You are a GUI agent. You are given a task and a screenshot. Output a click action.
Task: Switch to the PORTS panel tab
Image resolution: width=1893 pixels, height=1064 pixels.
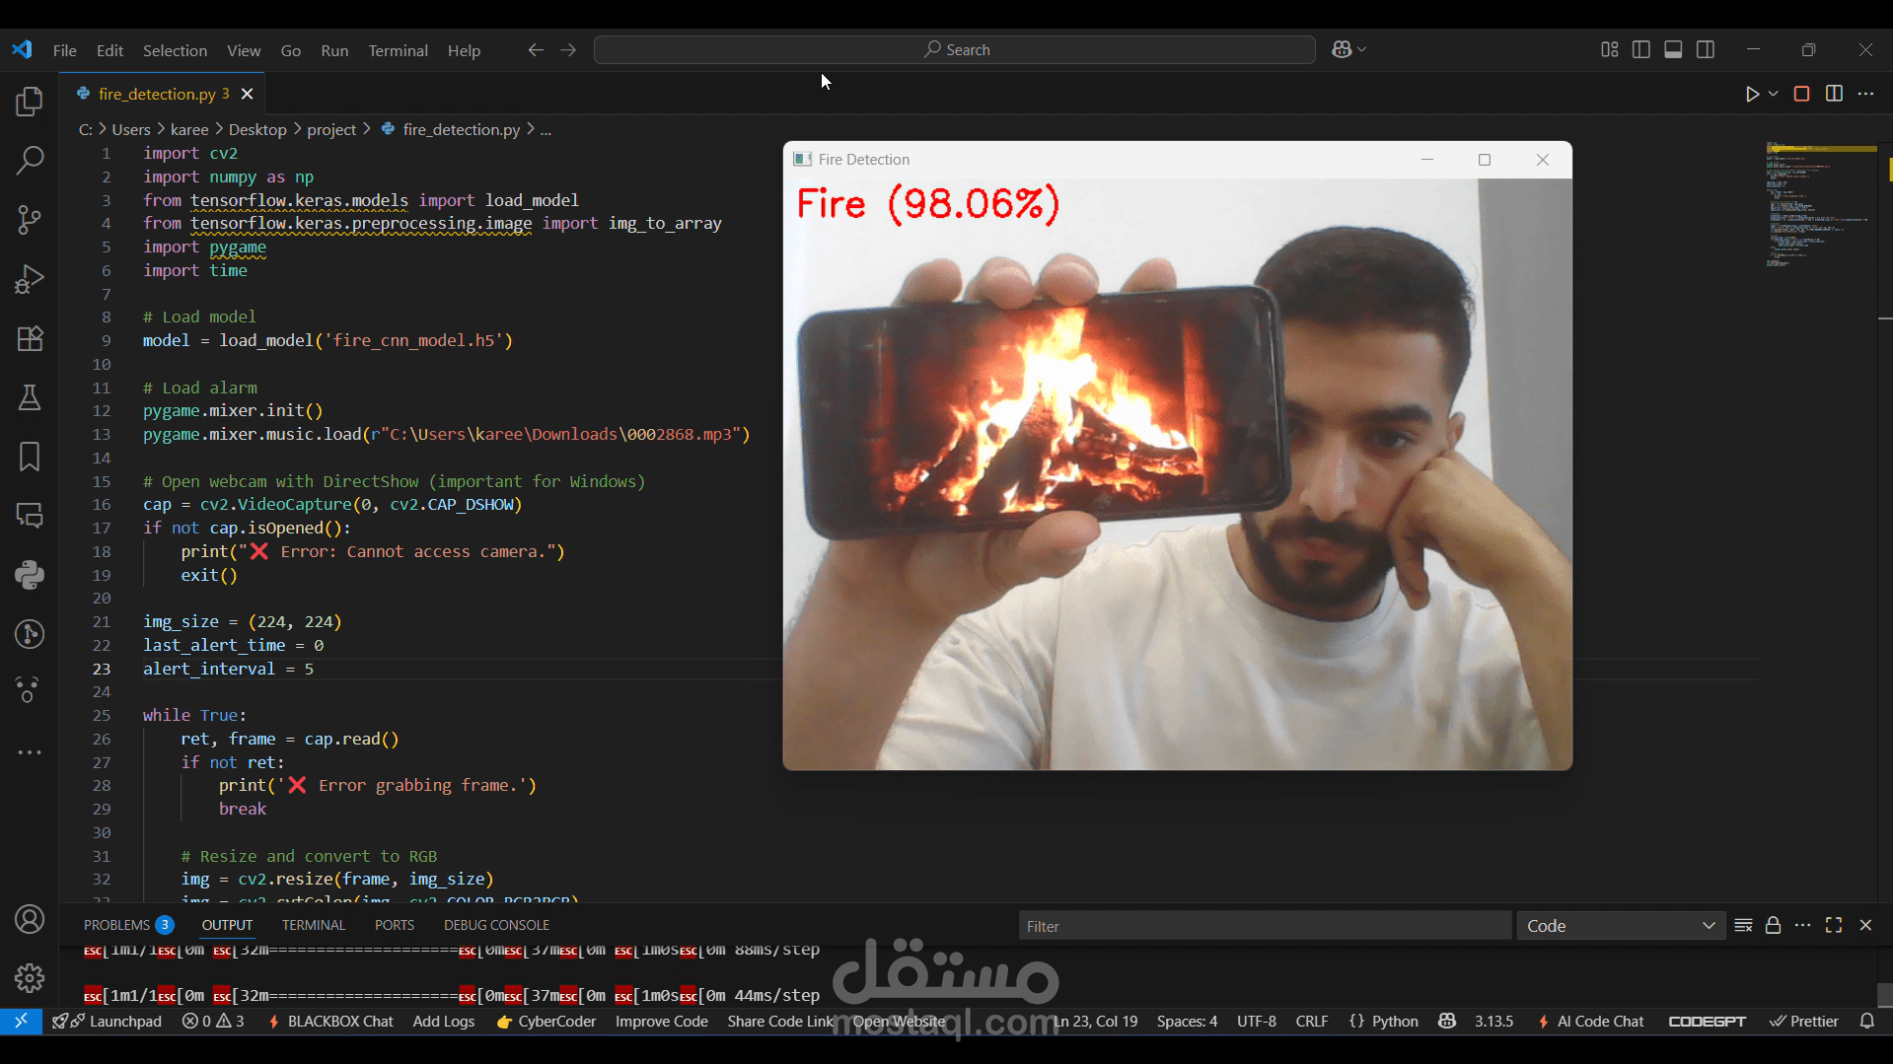pyautogui.click(x=395, y=925)
